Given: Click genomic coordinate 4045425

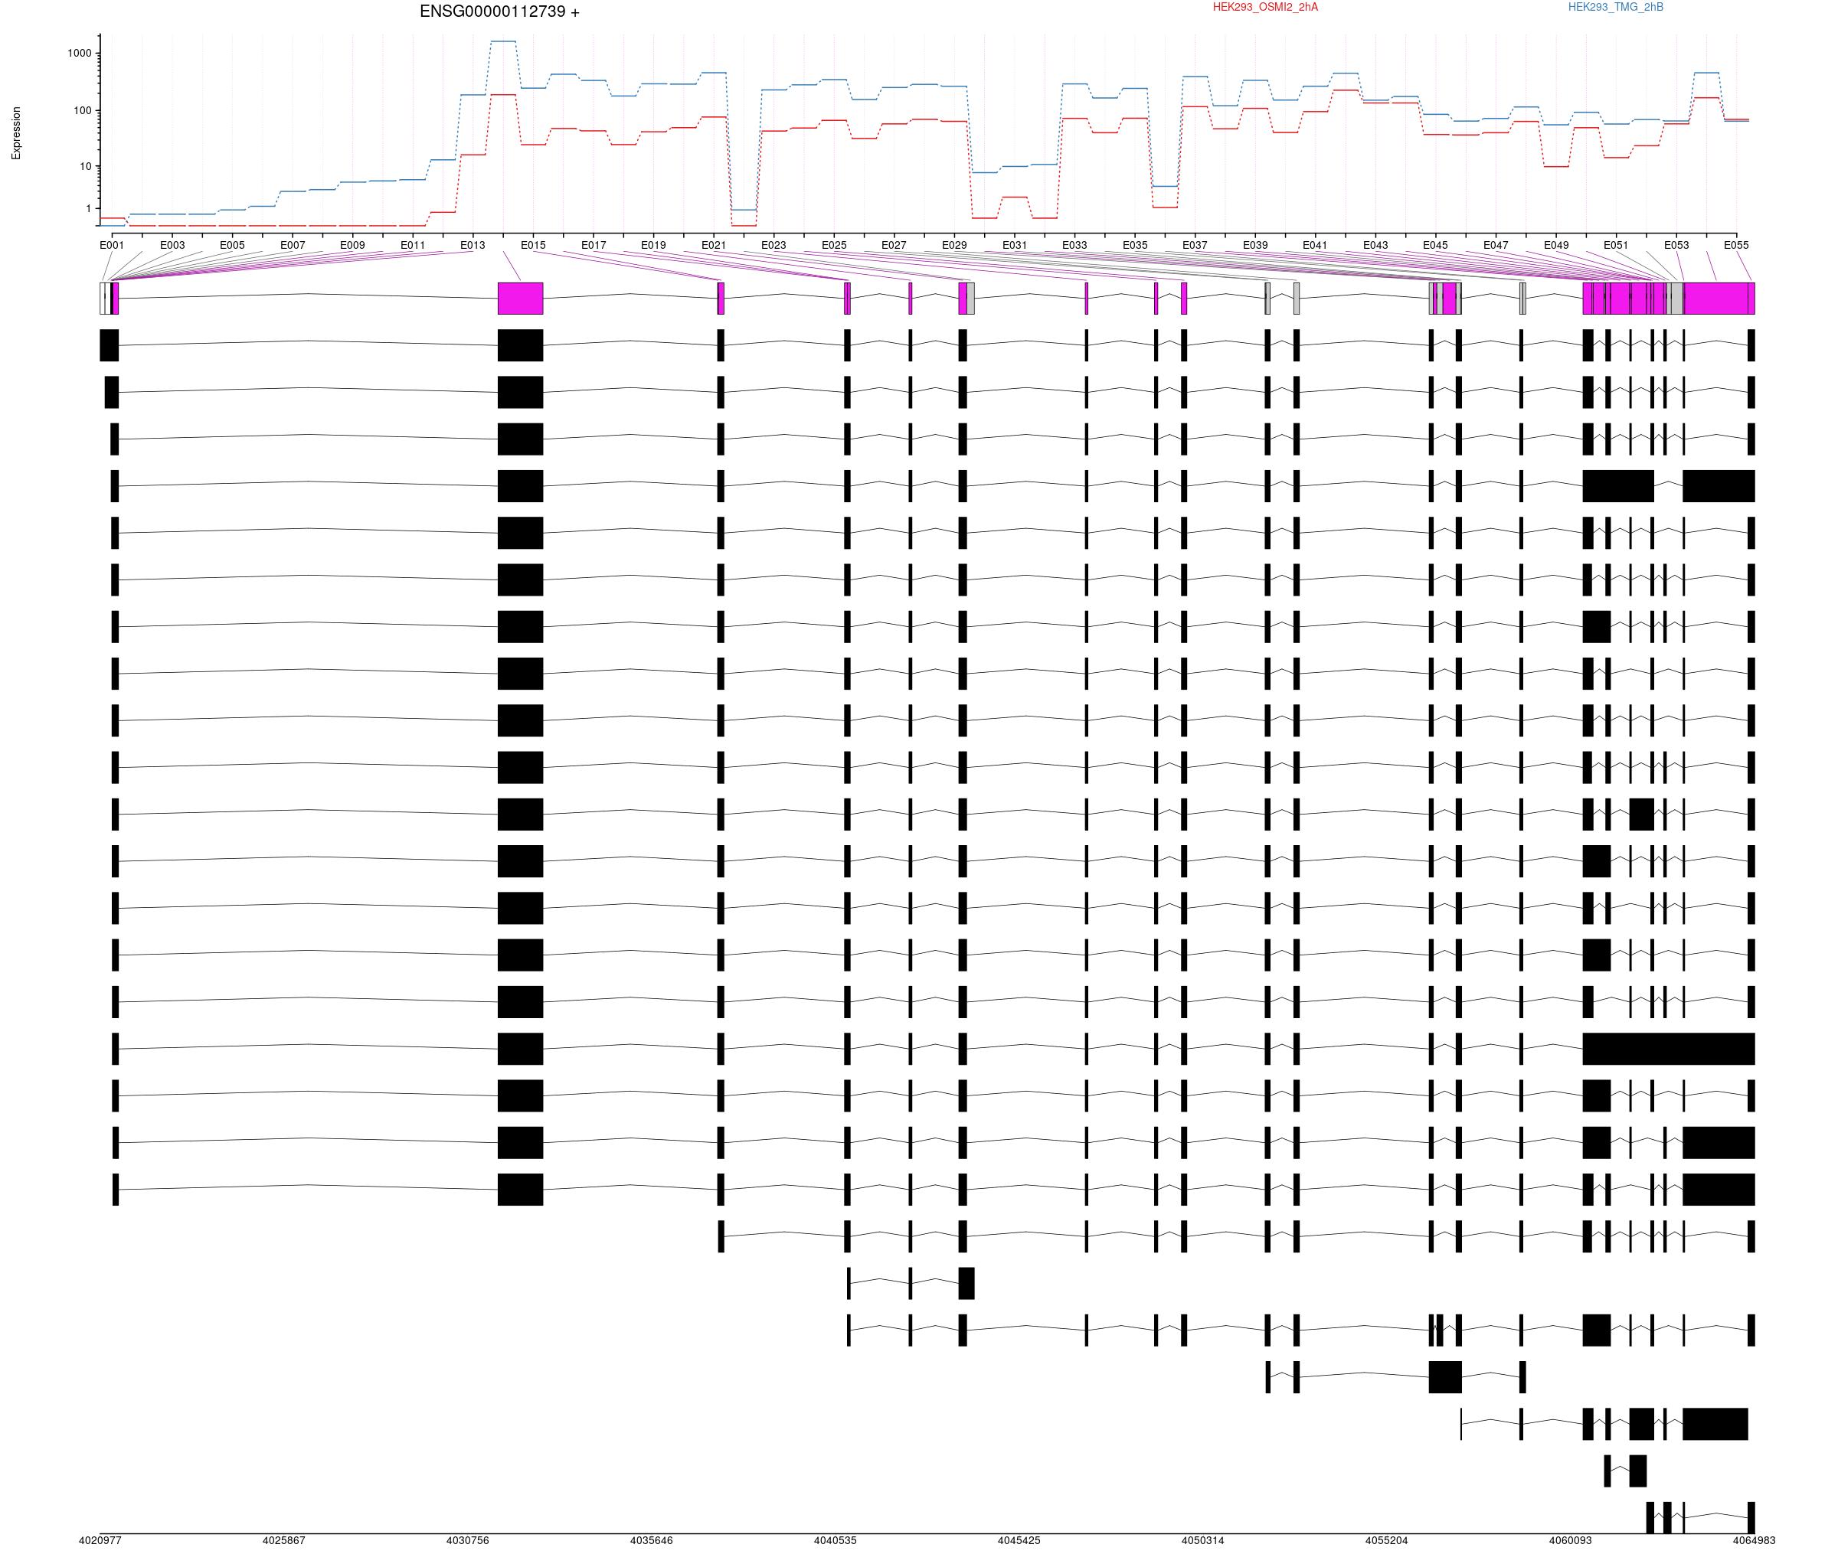Looking at the screenshot, I should [1019, 1541].
